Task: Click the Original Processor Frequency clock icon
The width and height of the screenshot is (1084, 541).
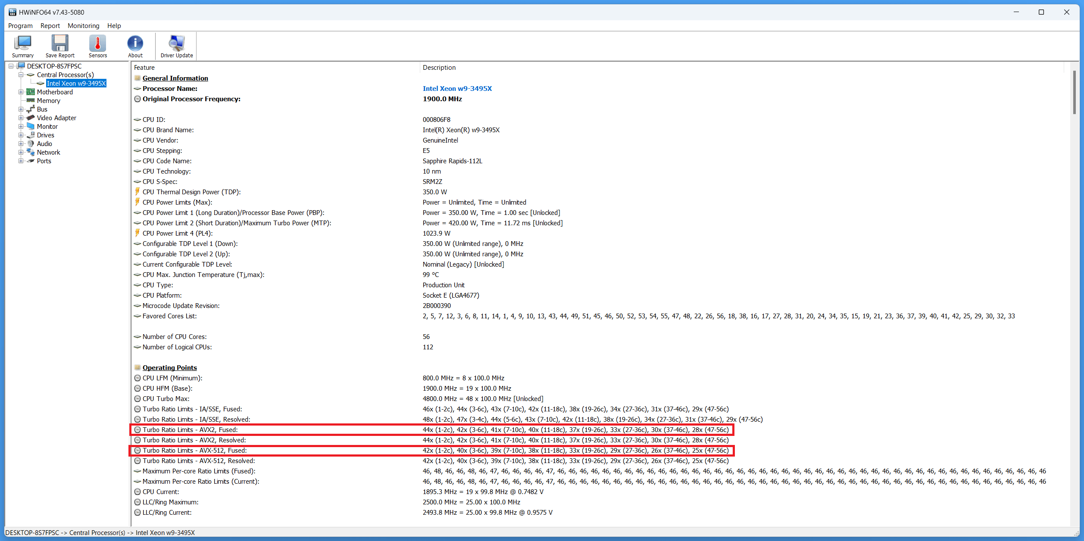Action: pyautogui.click(x=137, y=99)
